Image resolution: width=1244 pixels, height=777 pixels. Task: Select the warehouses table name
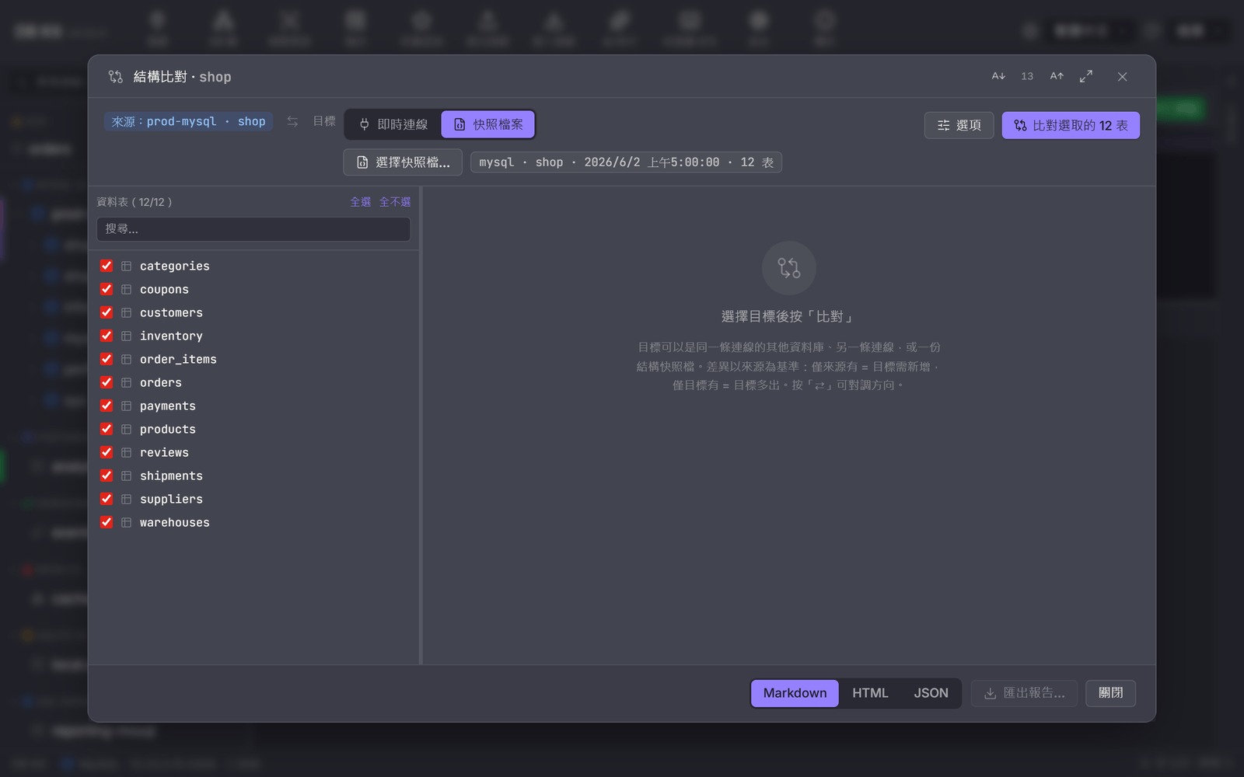click(175, 522)
